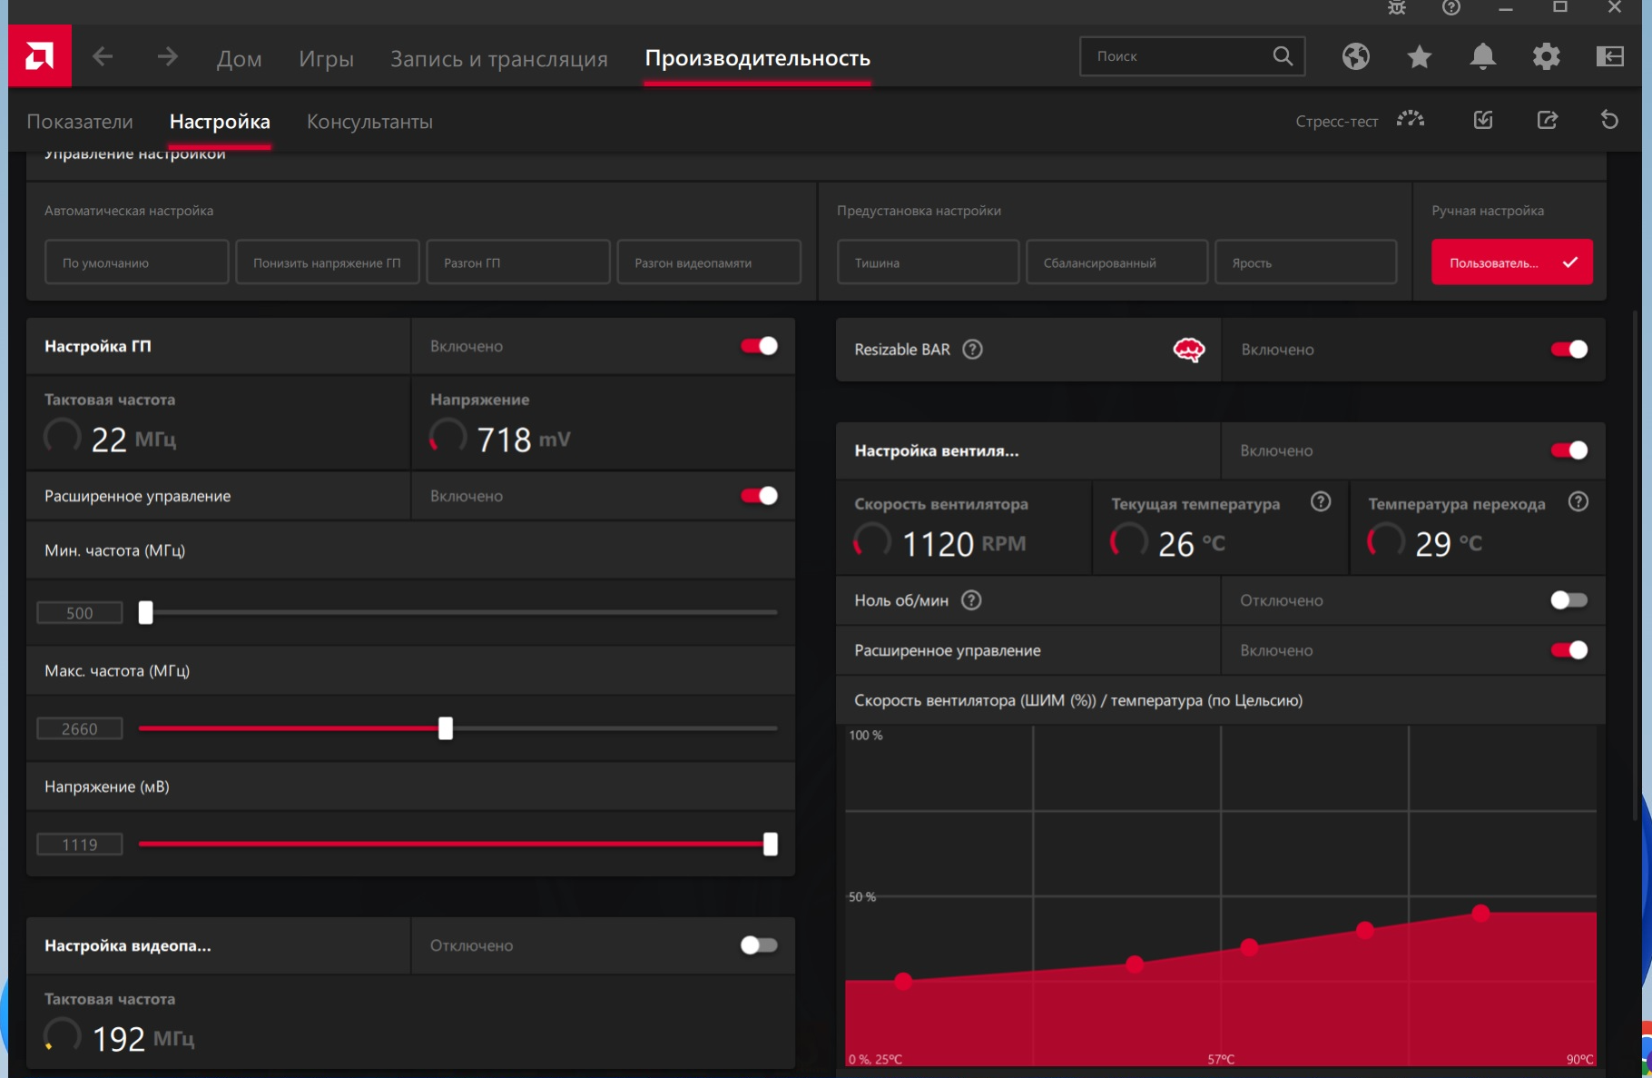
Task: Click the Макс. частота slider handle
Action: [445, 728]
